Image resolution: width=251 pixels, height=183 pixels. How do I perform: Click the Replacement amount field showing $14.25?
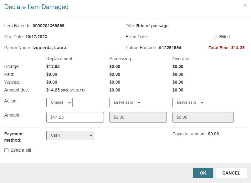pos(75,117)
